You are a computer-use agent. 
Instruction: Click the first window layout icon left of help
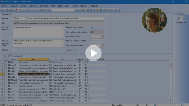click(x=106, y=10)
